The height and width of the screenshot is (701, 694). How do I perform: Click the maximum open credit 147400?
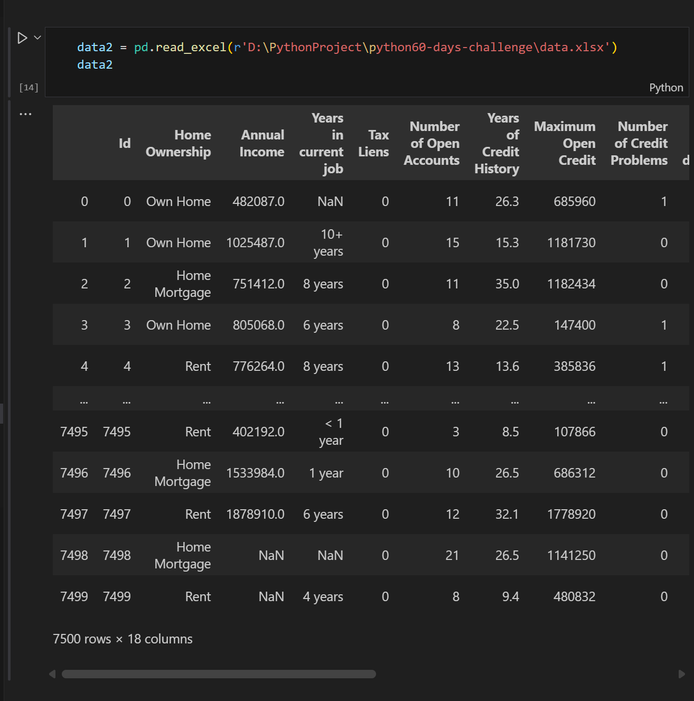575,325
